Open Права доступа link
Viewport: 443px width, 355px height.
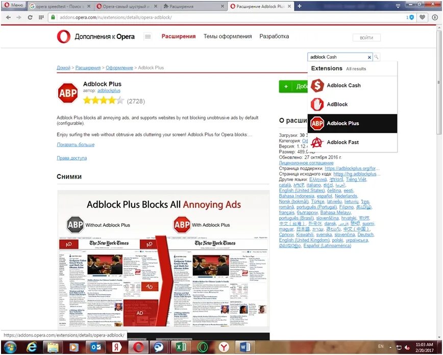(72, 158)
